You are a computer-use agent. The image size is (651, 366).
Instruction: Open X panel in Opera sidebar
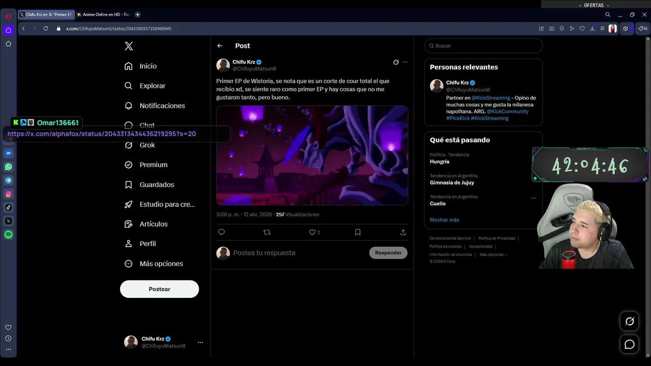(x=8, y=221)
